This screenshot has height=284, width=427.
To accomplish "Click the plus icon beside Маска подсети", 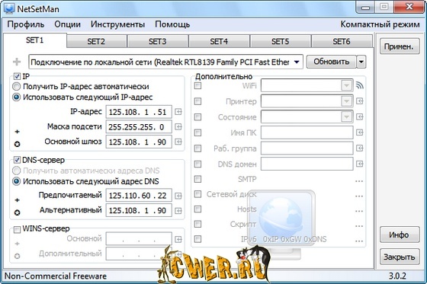I will (17, 132).
